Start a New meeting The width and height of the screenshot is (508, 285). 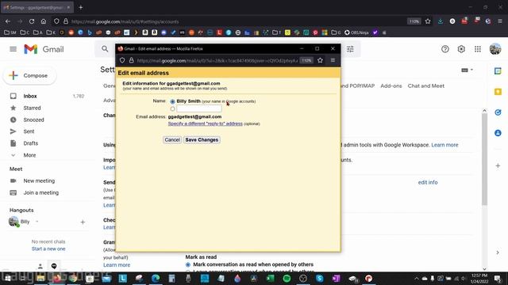coord(39,181)
